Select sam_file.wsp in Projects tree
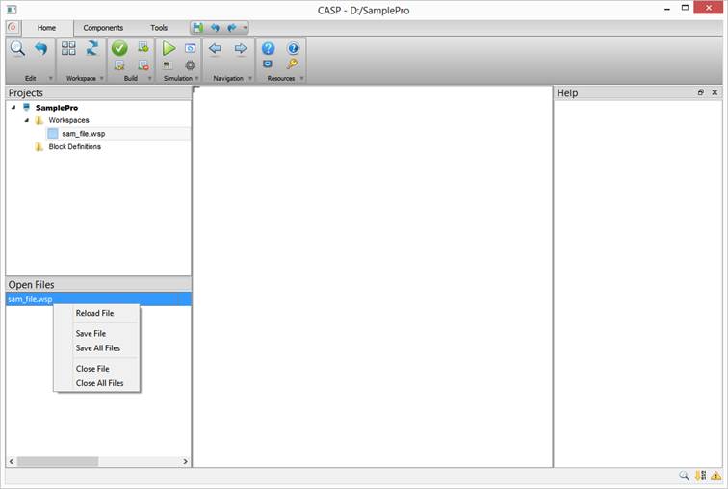 point(83,134)
